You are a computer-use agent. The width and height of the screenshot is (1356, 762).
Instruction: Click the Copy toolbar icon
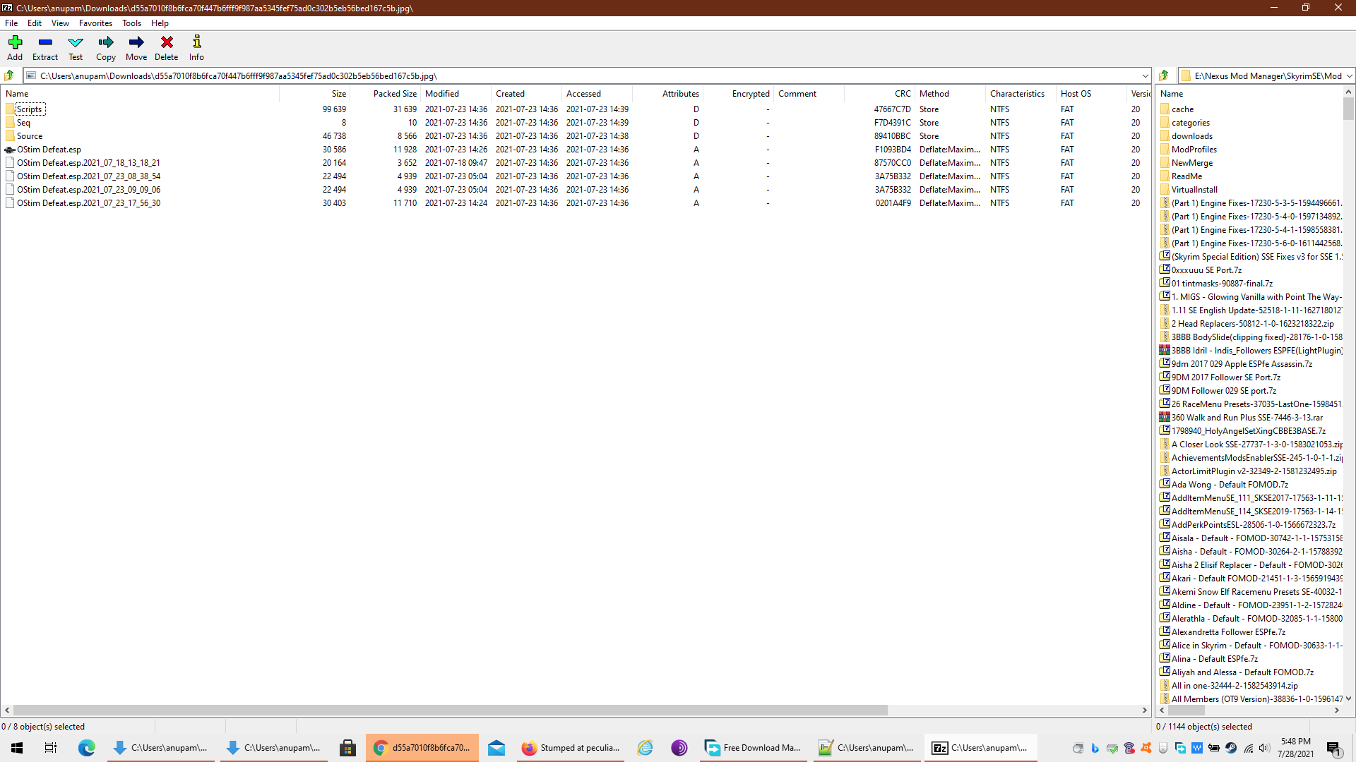(x=106, y=49)
